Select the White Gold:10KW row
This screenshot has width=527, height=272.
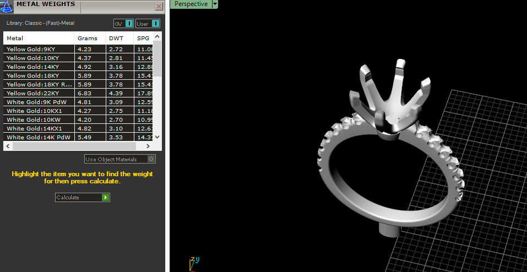click(x=78, y=119)
